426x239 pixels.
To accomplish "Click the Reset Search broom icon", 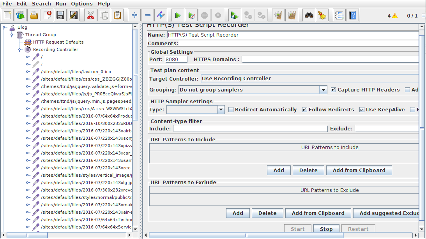I will coord(322,15).
